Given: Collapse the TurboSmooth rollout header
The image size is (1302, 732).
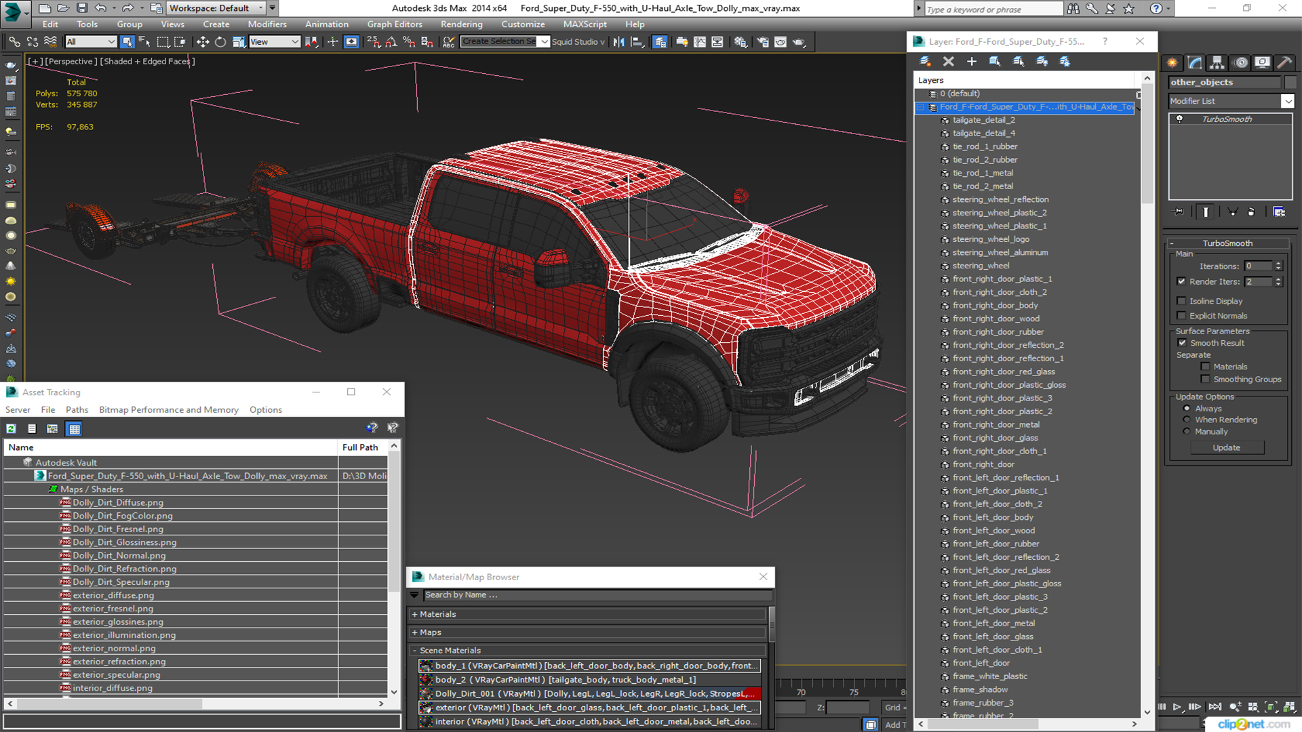Looking at the screenshot, I should [1227, 243].
